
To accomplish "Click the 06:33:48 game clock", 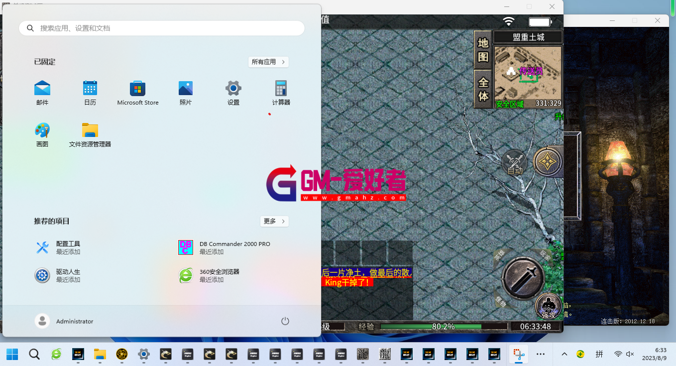I will tap(536, 327).
